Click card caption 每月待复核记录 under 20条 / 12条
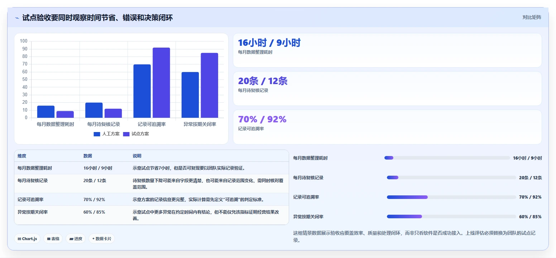Screen dimensions: 556x258 [253, 91]
